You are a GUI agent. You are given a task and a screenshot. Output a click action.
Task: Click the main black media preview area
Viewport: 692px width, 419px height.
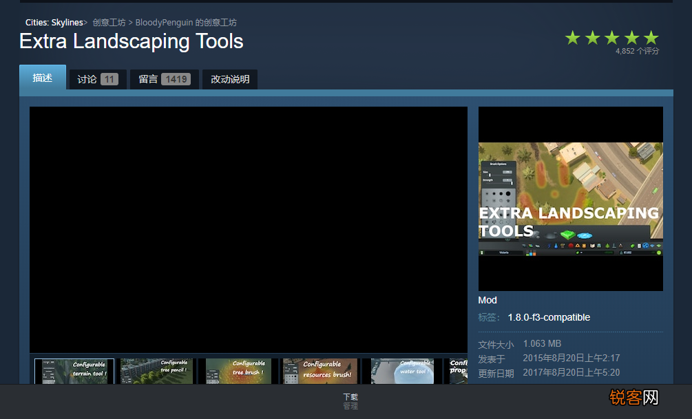(x=249, y=229)
